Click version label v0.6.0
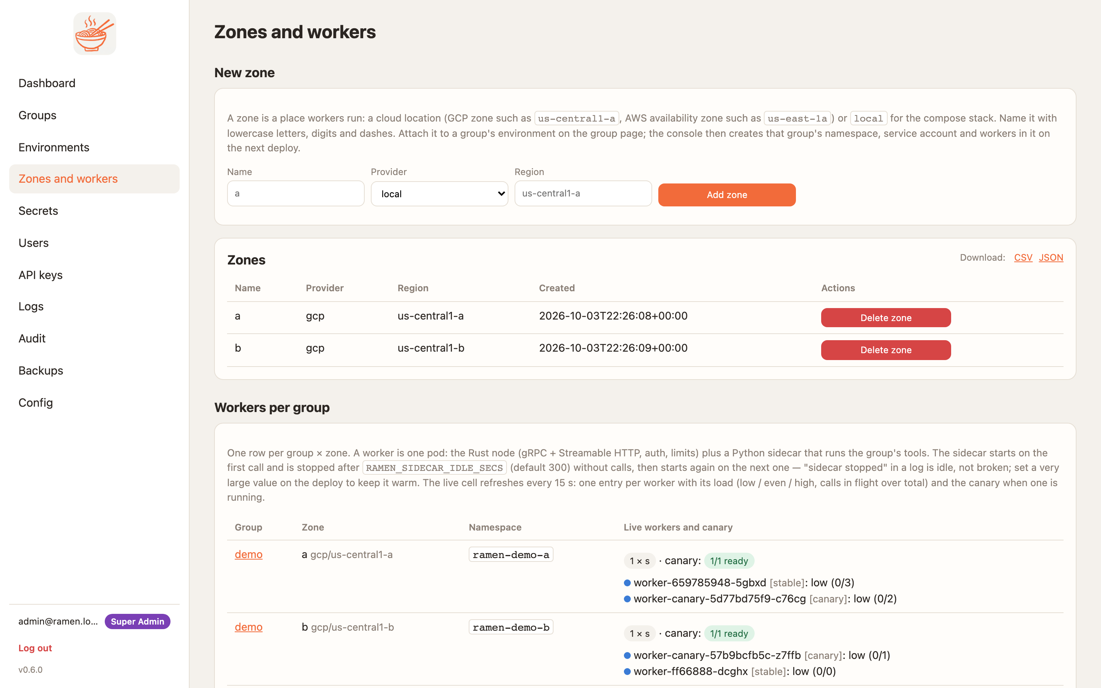The image size is (1101, 688). click(31, 670)
